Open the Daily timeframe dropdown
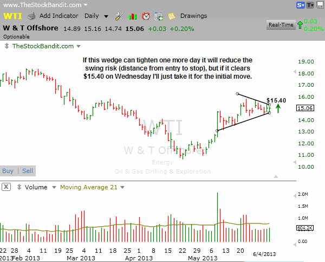Image resolution: width=325 pixels, height=262 pixels. click(x=106, y=16)
